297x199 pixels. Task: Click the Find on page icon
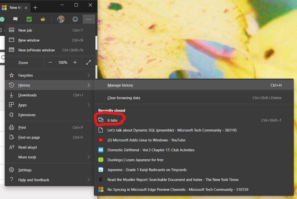click(x=12, y=137)
